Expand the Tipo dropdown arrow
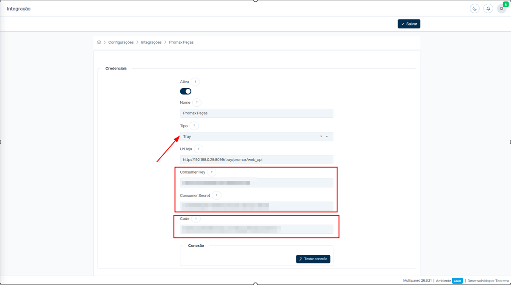 (x=327, y=136)
